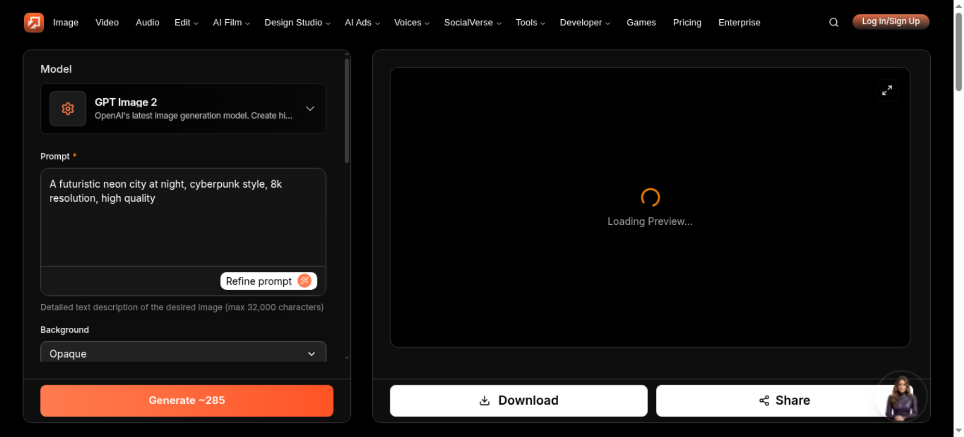
Task: Expand the GPT Image 2 model selector
Action: coord(183,109)
